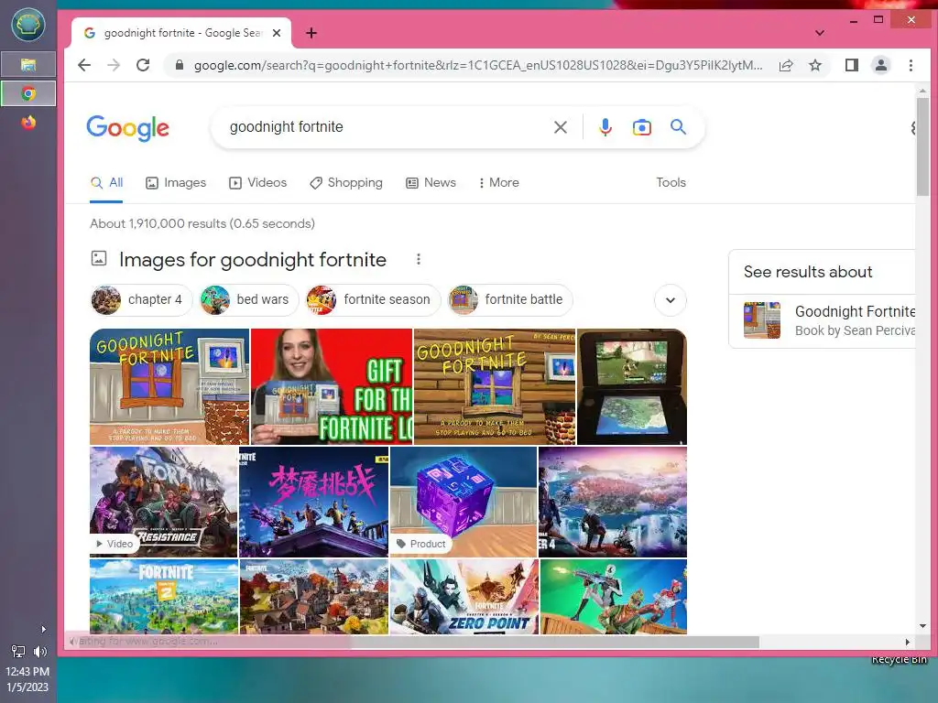The image size is (938, 703).
Task: Open the search Tools options
Action: click(671, 183)
